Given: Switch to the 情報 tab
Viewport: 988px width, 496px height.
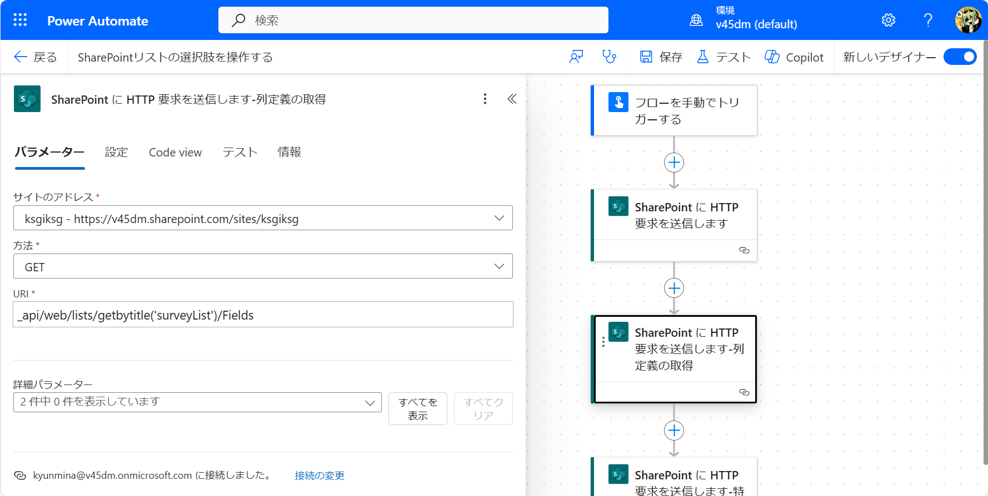Looking at the screenshot, I should pos(290,152).
